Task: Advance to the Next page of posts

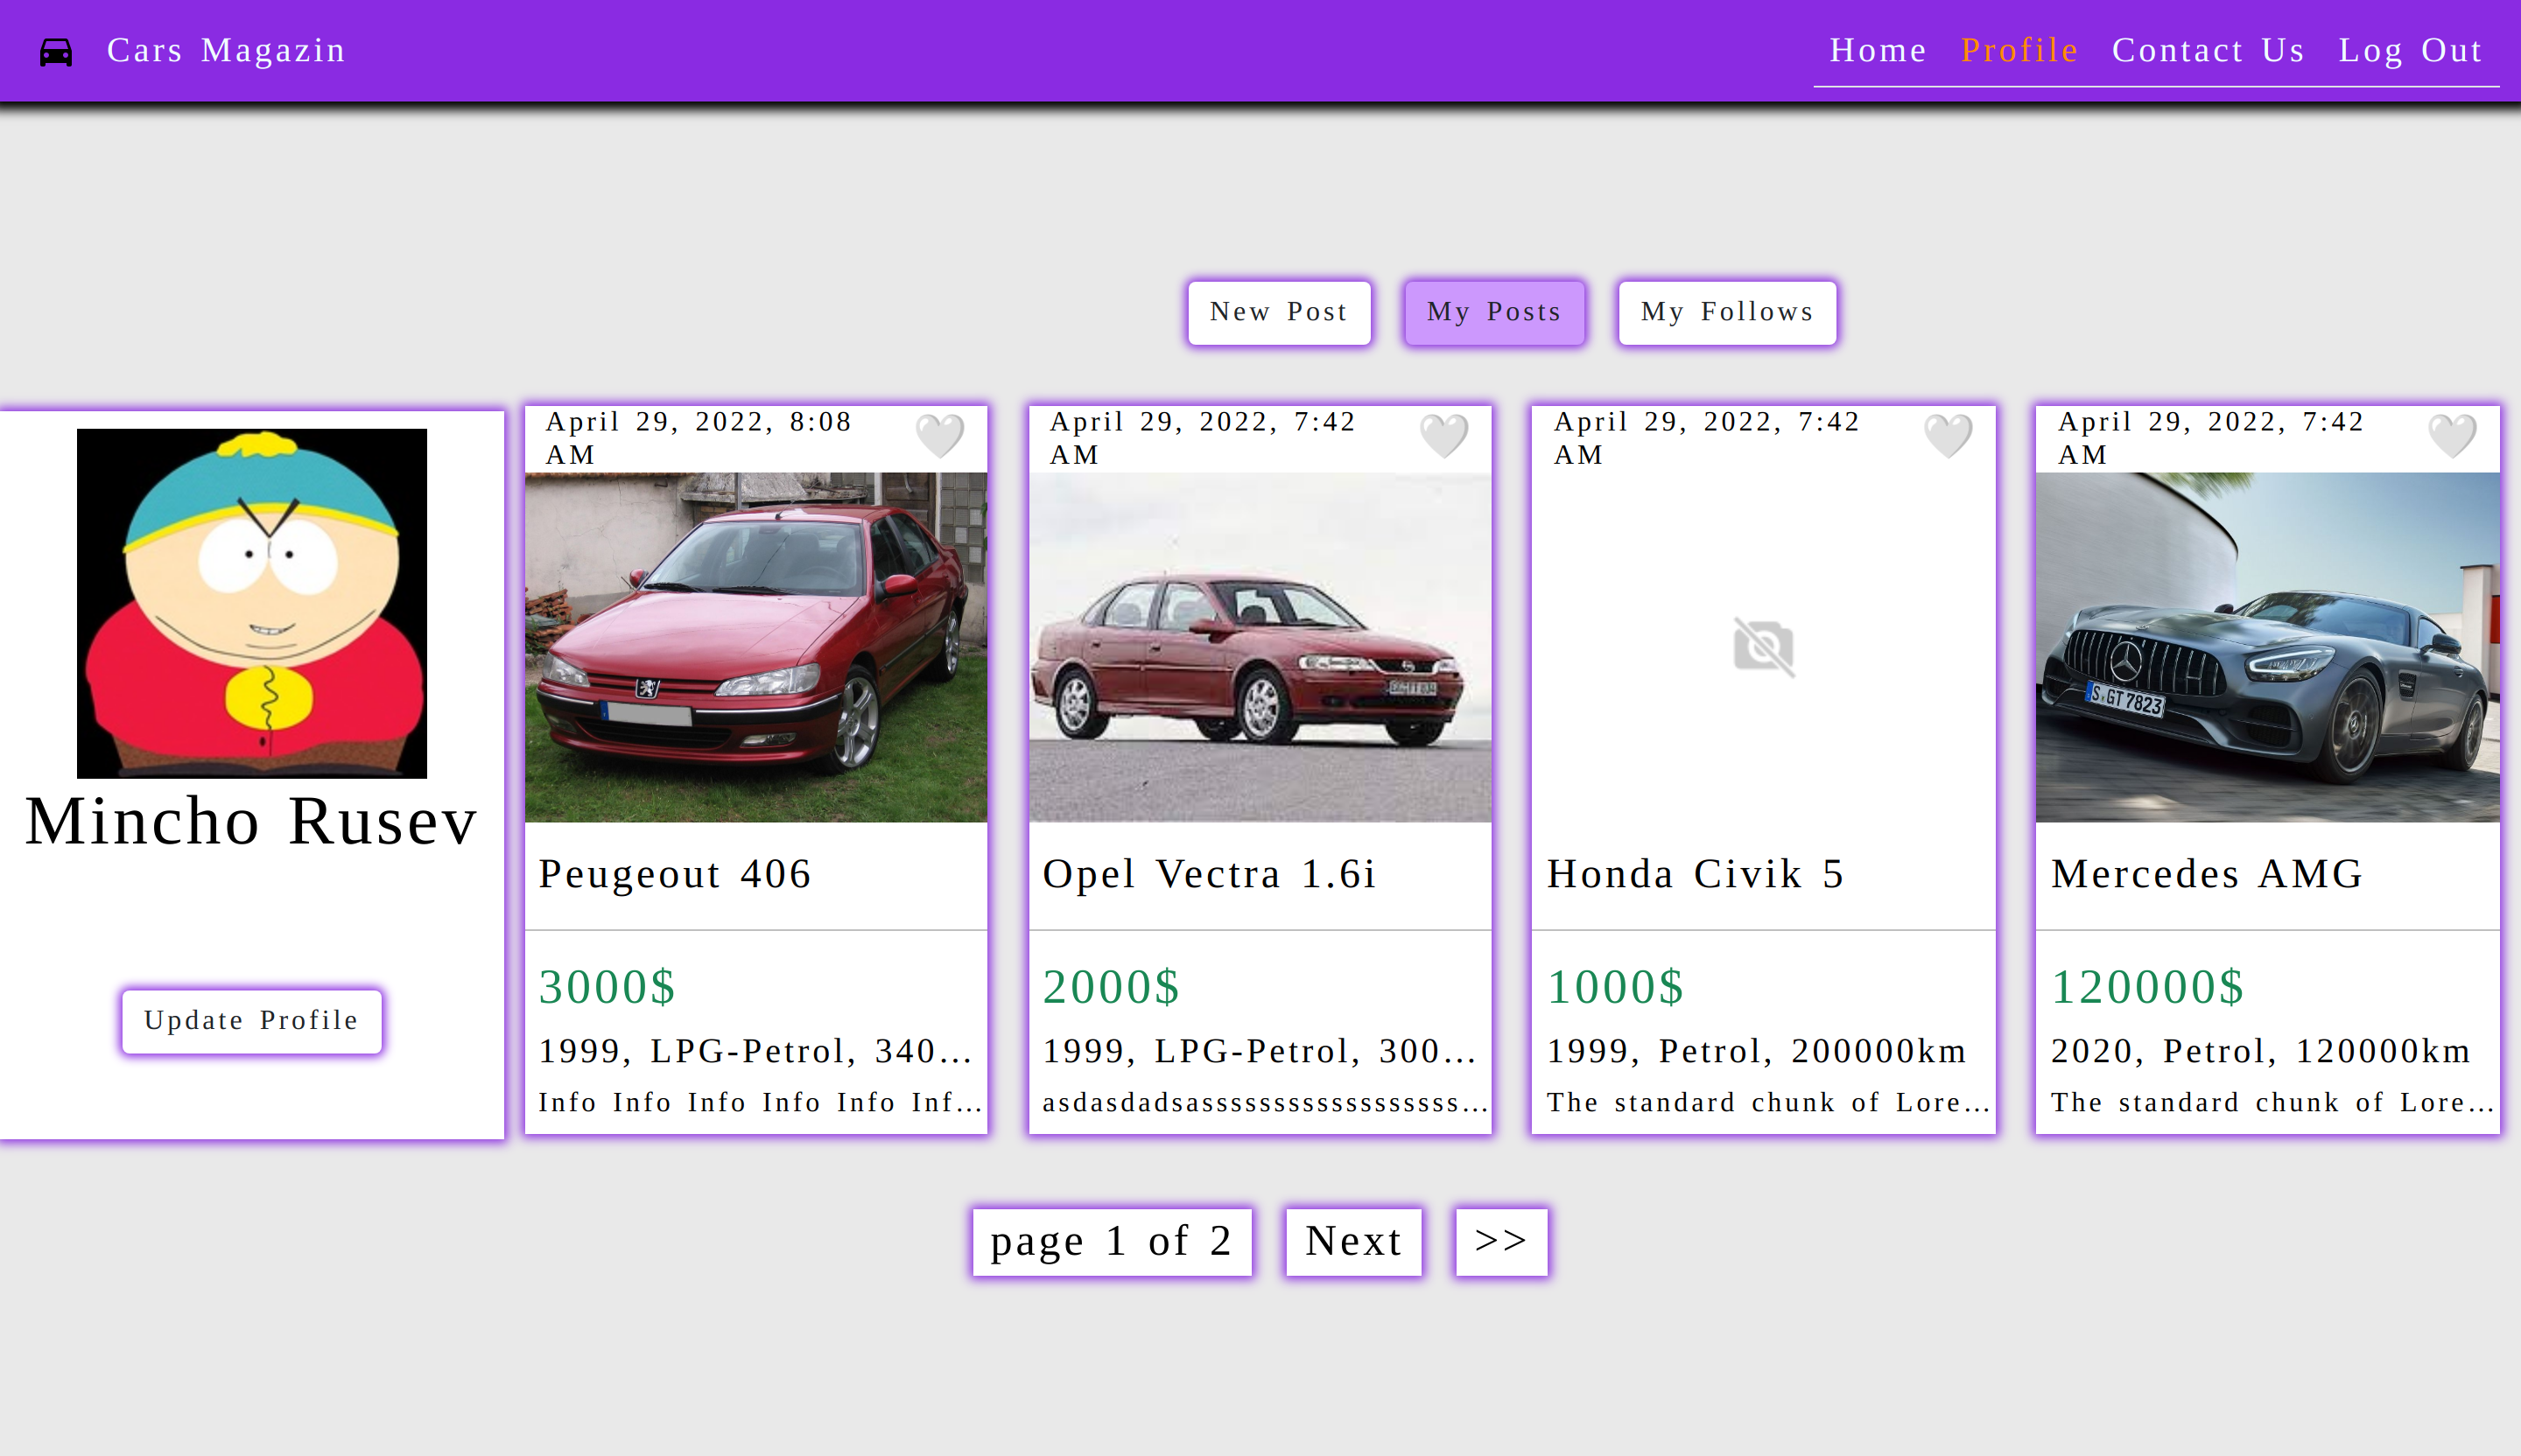Action: (1352, 1241)
